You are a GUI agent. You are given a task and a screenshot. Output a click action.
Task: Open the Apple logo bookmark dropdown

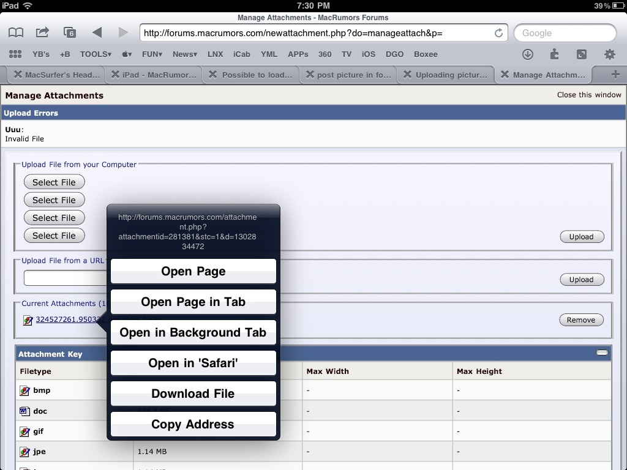point(127,54)
